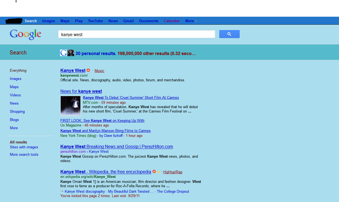Viewport: 339px width, 202px height.
Task: Open Kanye West Wikipedia result
Action: (106, 172)
